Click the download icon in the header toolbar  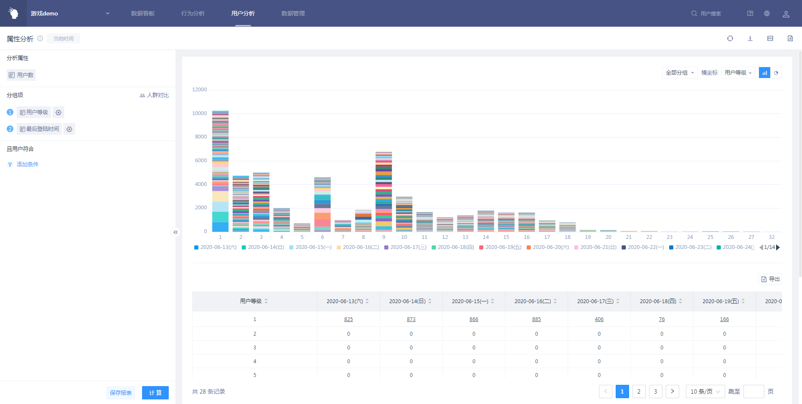[x=750, y=38]
